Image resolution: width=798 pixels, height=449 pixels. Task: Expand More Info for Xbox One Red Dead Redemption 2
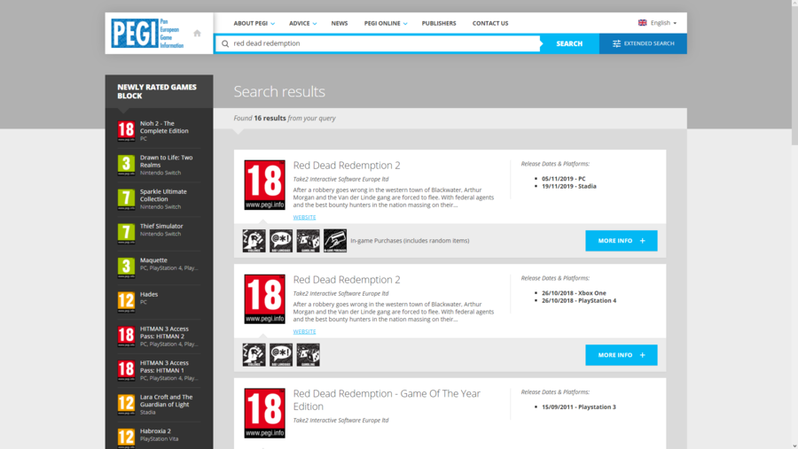tap(621, 355)
